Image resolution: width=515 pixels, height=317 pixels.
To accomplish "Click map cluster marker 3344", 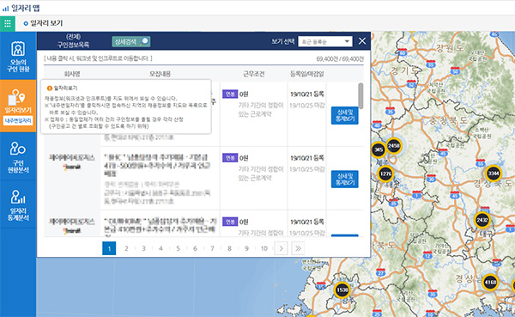I will pos(494,173).
